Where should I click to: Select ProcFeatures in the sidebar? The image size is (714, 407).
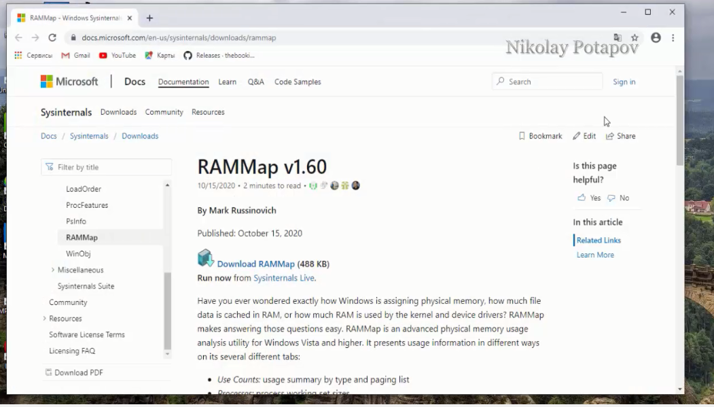click(x=87, y=205)
